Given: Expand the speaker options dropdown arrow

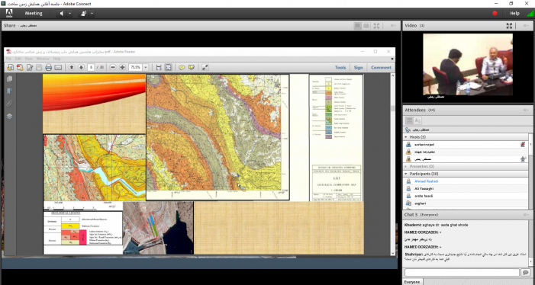Looking at the screenshot, I should [69, 14].
